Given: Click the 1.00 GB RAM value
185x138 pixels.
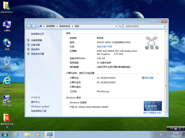Looking at the screenshot, I should 101,58.
